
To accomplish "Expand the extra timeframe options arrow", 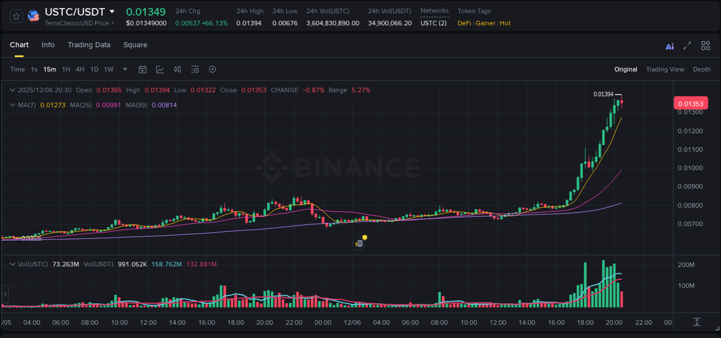I will [124, 69].
